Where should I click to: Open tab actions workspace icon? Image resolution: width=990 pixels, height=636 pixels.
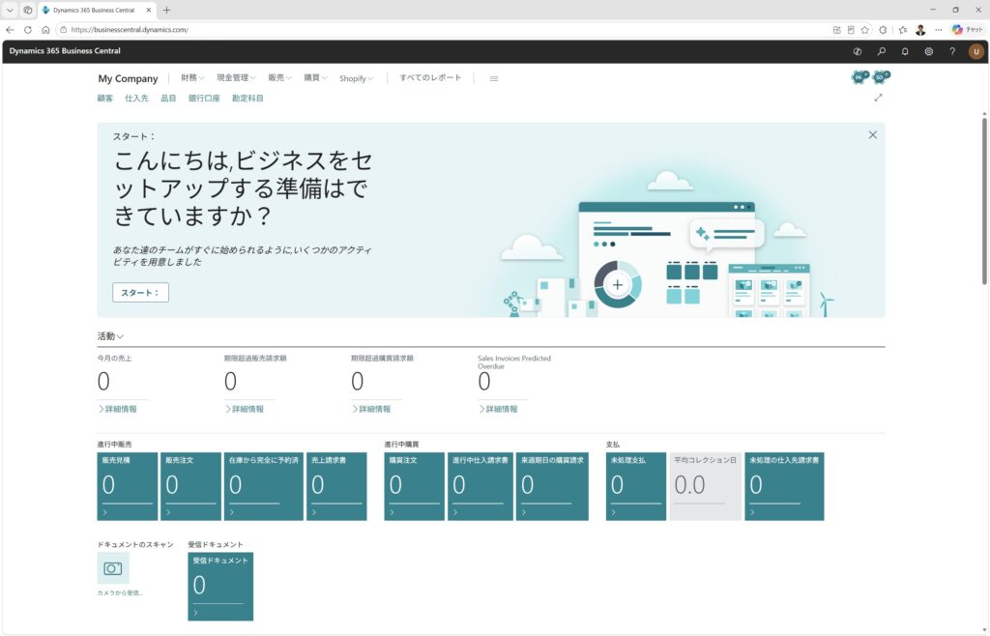pyautogui.click(x=28, y=10)
